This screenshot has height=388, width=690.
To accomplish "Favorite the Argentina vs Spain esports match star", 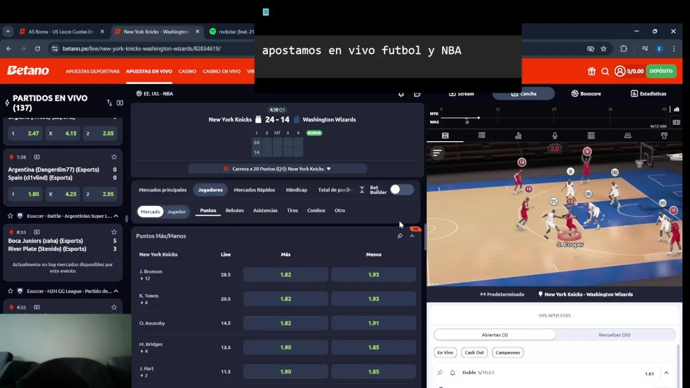I will coord(114,157).
